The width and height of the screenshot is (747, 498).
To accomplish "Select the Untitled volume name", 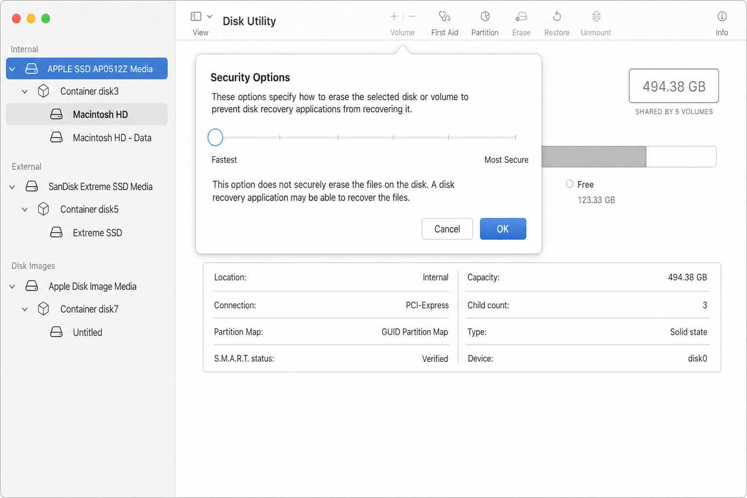I will 88,332.
